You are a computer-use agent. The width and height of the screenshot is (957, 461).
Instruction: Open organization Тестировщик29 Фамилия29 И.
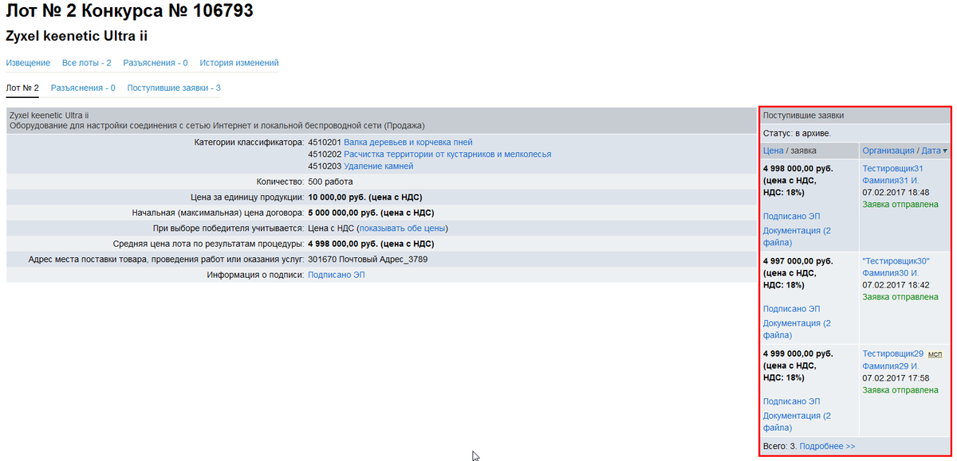click(892, 360)
